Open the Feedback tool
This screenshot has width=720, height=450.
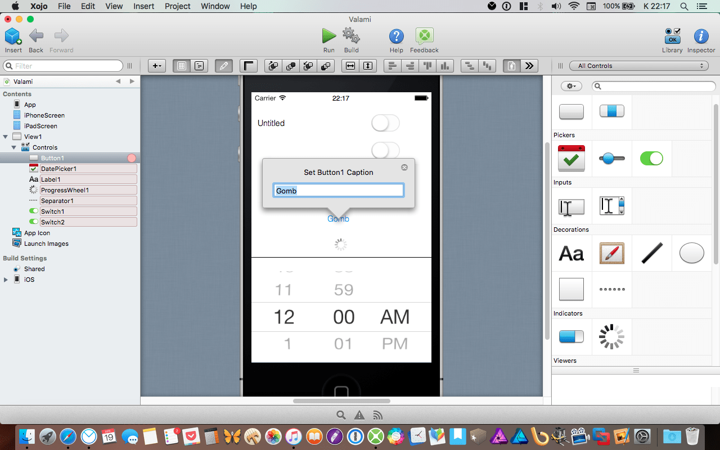(425, 37)
